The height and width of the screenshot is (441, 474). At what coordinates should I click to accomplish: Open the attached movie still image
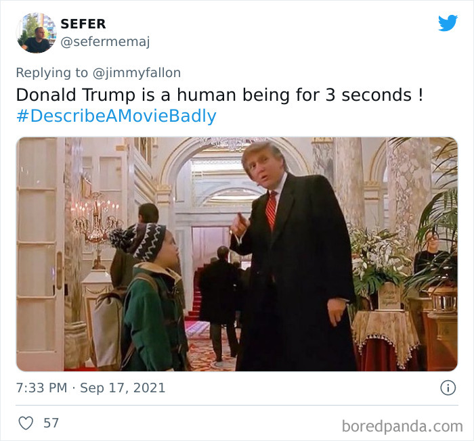tap(237, 254)
